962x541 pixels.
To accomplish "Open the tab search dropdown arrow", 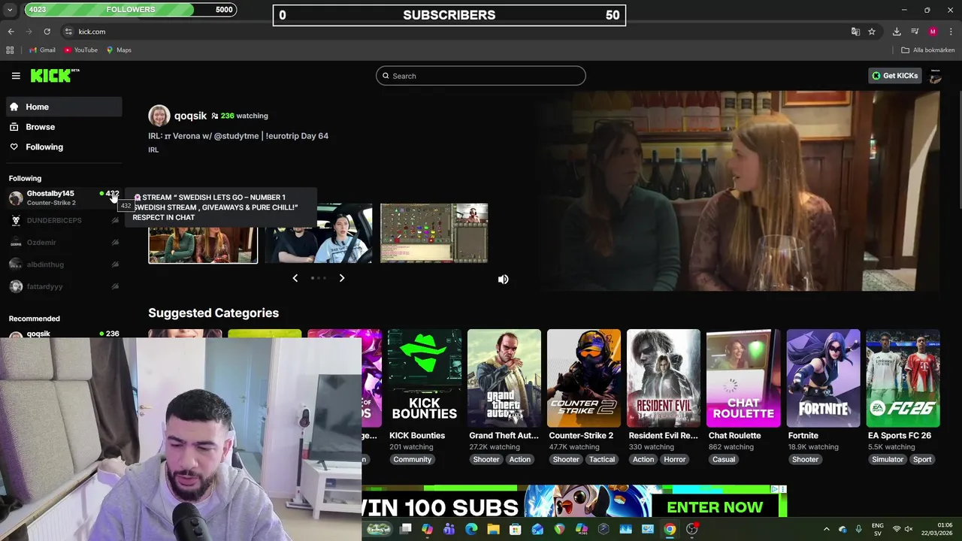I will 10,11.
